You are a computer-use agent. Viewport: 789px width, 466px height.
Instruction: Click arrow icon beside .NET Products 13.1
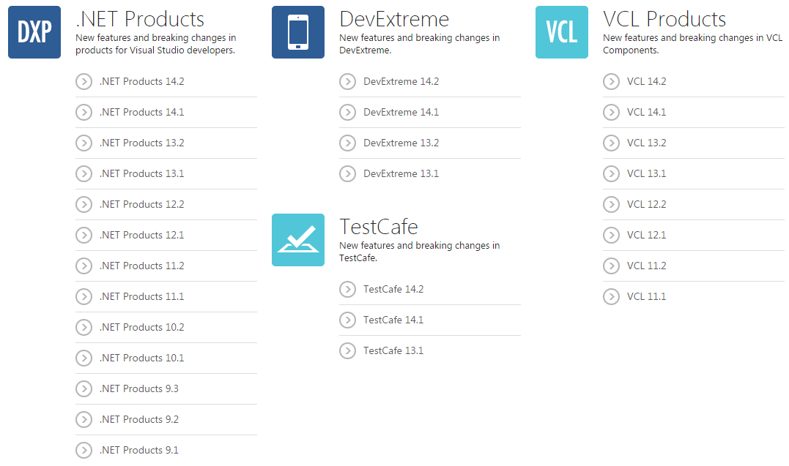click(84, 173)
